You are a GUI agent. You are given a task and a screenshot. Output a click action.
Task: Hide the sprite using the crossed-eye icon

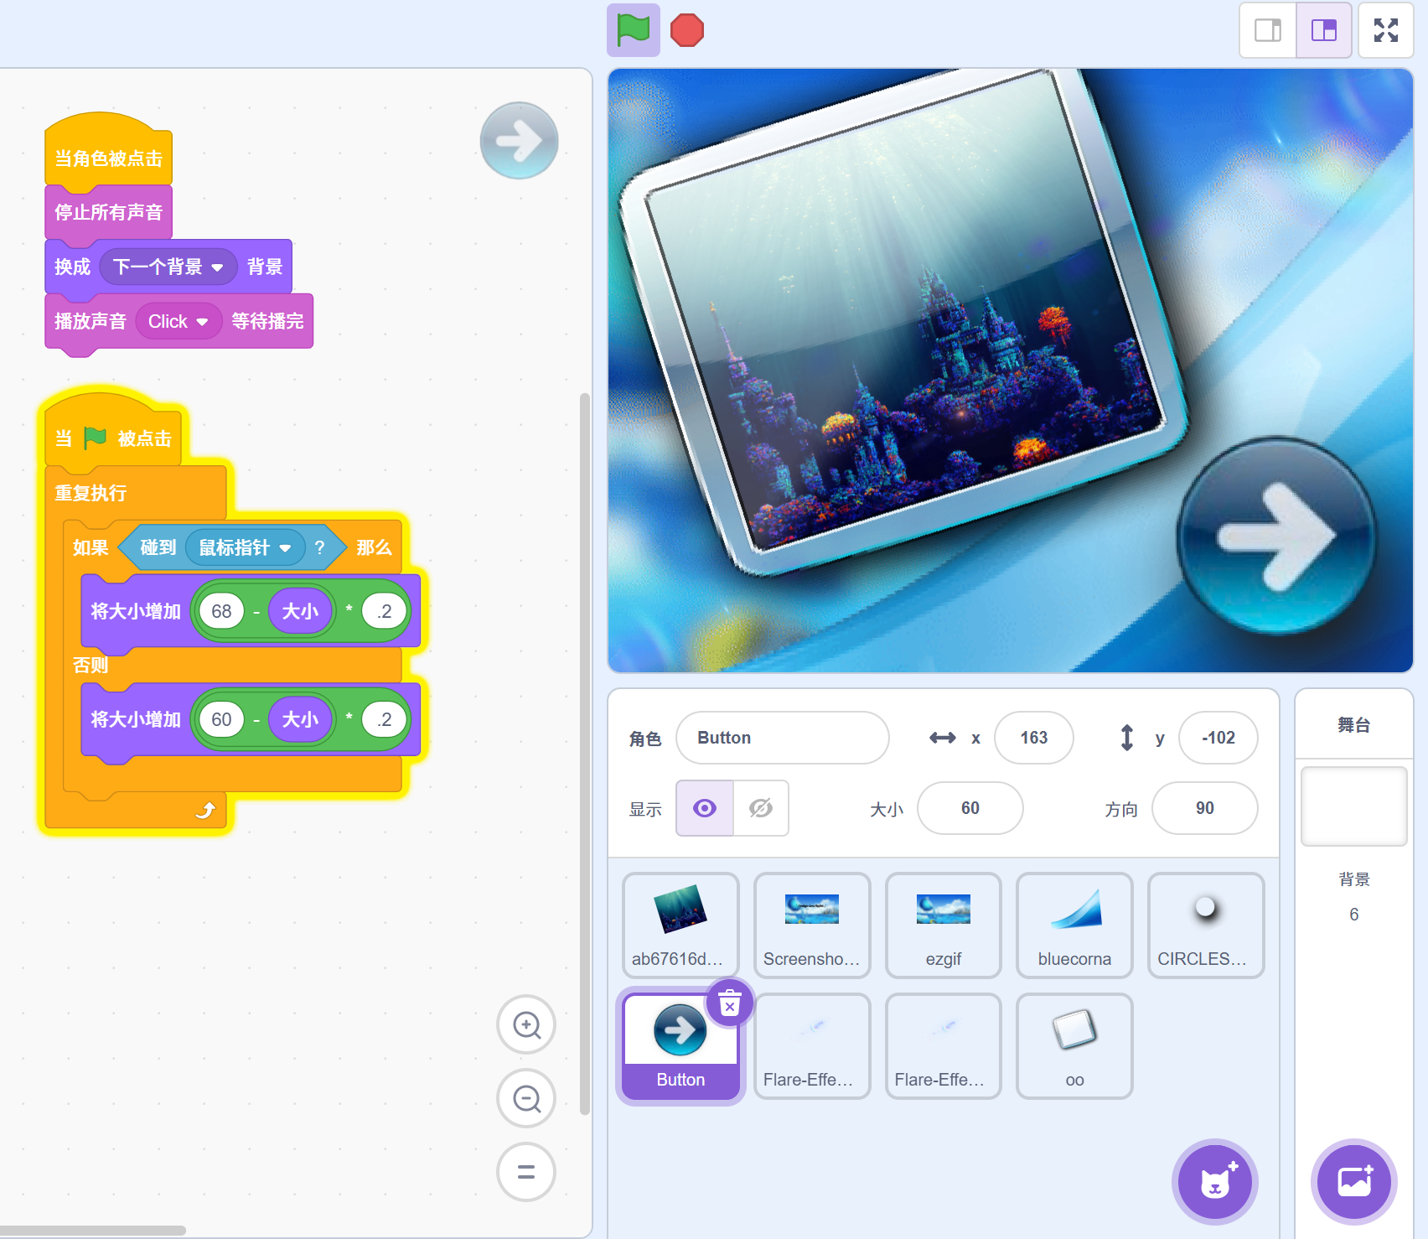[761, 808]
